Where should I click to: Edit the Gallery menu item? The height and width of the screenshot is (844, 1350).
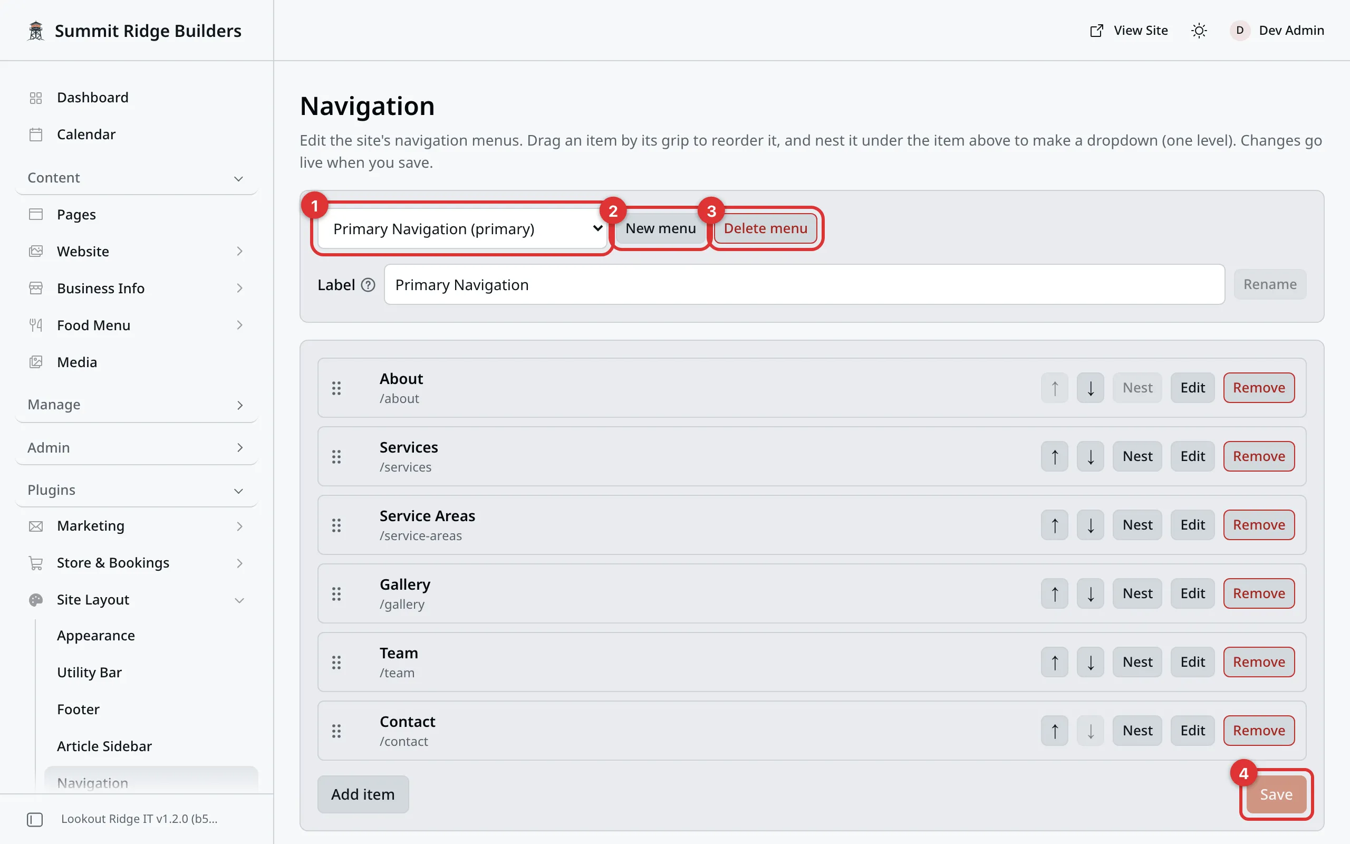pos(1192,594)
